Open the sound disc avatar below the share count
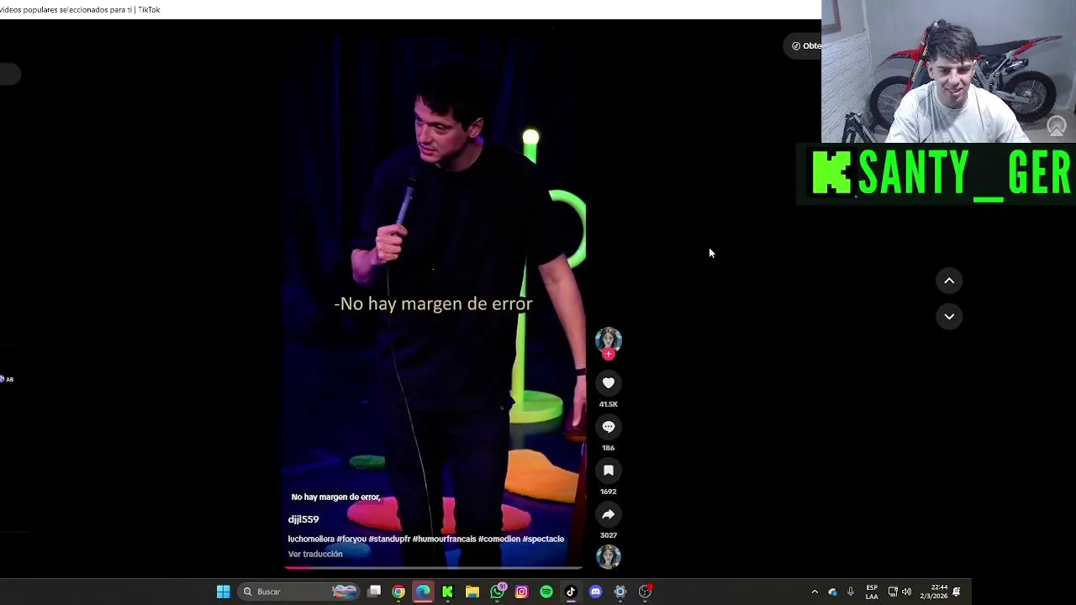 (609, 556)
